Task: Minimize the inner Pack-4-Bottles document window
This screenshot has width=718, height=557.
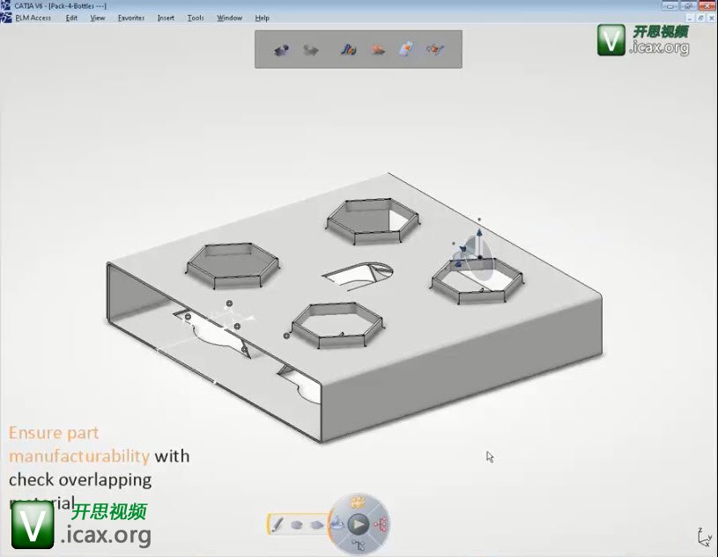Action: 691,18
